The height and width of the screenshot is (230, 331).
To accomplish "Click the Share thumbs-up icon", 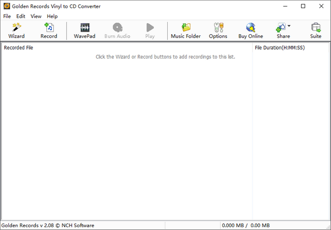I will pos(281,28).
